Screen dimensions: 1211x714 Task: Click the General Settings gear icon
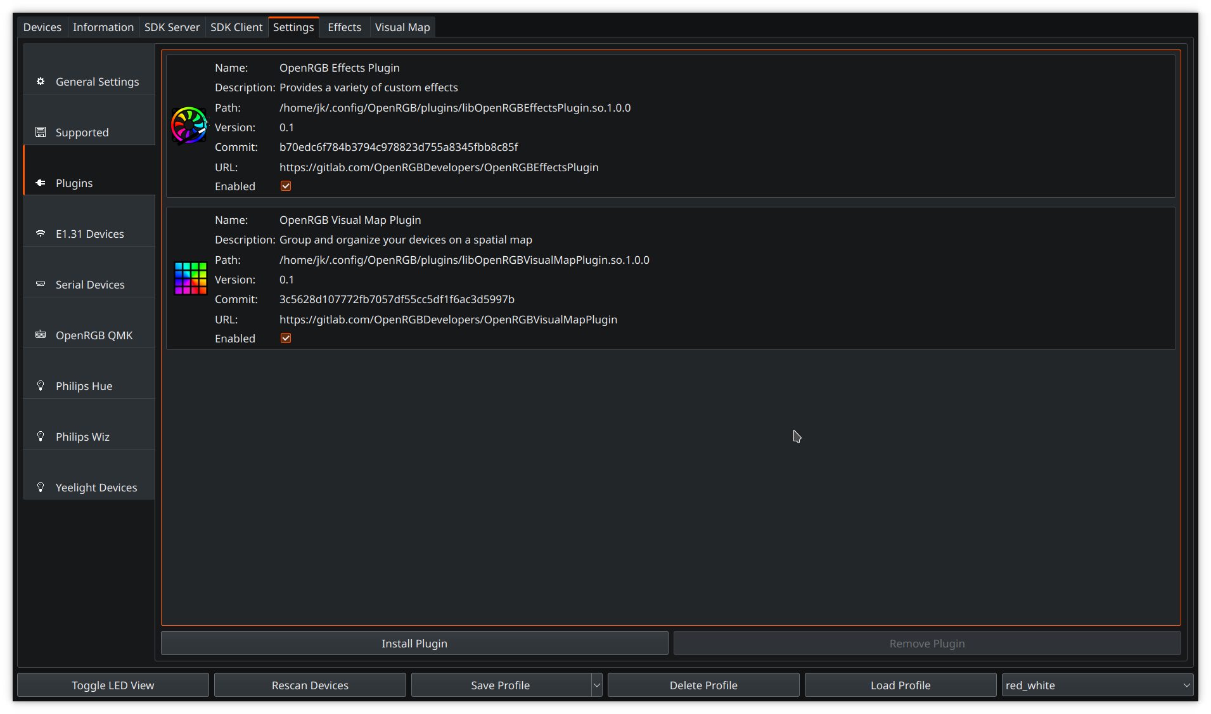41,81
